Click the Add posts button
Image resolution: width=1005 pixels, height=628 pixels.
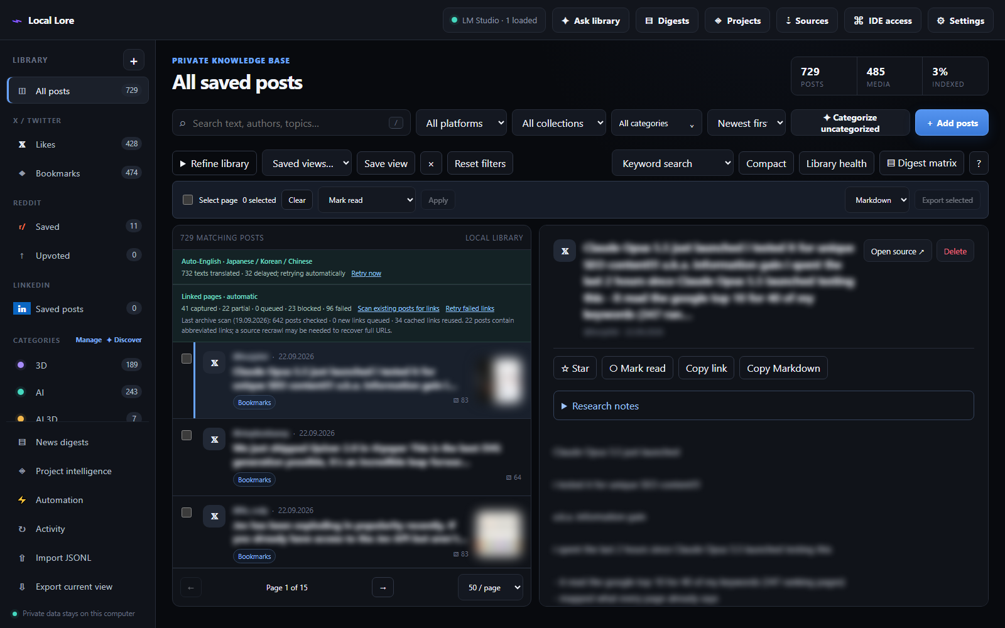[952, 122]
